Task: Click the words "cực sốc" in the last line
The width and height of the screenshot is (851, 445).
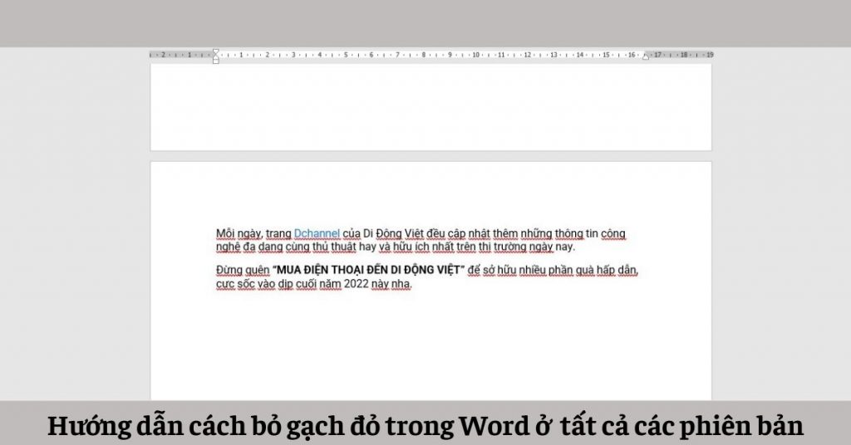Action: pyautogui.click(x=235, y=285)
